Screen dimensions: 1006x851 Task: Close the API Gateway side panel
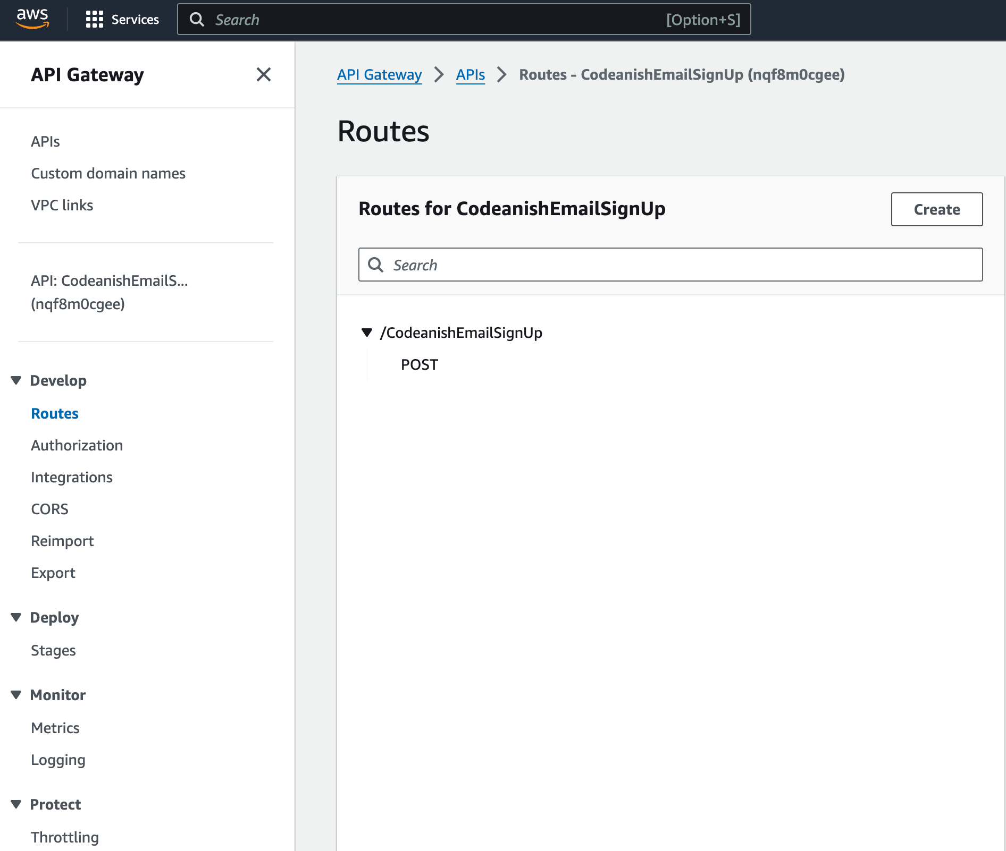click(264, 74)
